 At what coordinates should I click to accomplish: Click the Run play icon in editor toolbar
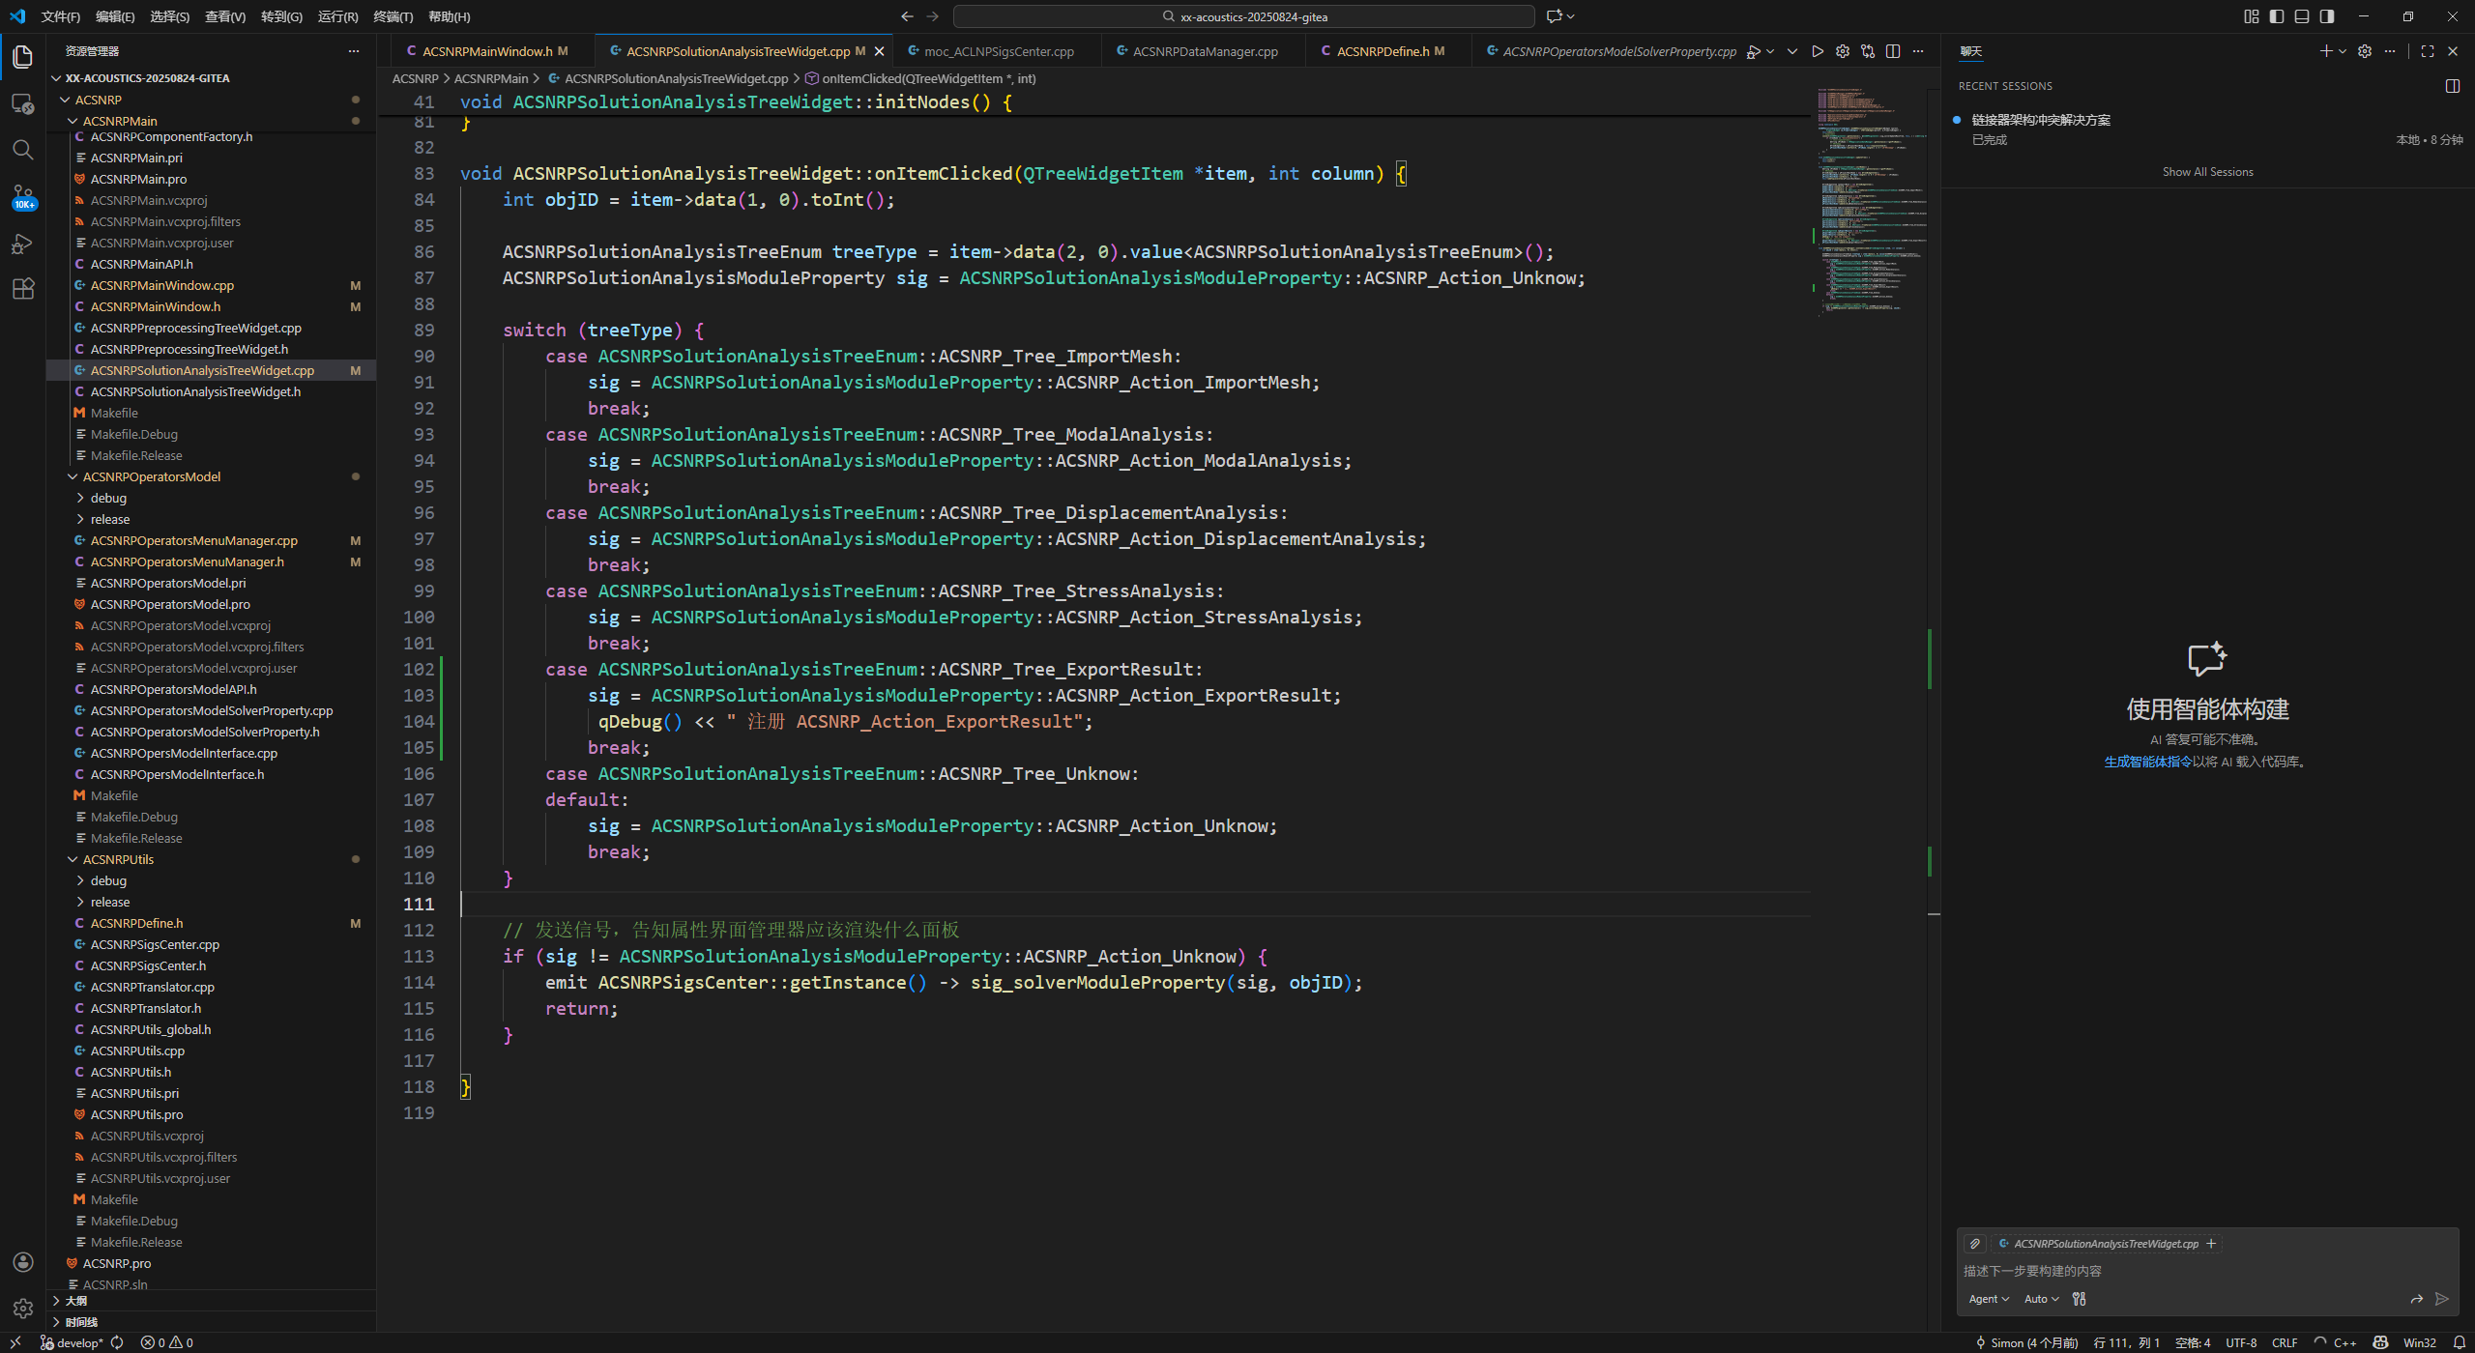pyautogui.click(x=1817, y=51)
